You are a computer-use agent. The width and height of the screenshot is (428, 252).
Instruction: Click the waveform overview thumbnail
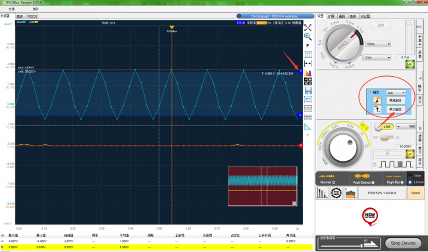[x=263, y=186]
